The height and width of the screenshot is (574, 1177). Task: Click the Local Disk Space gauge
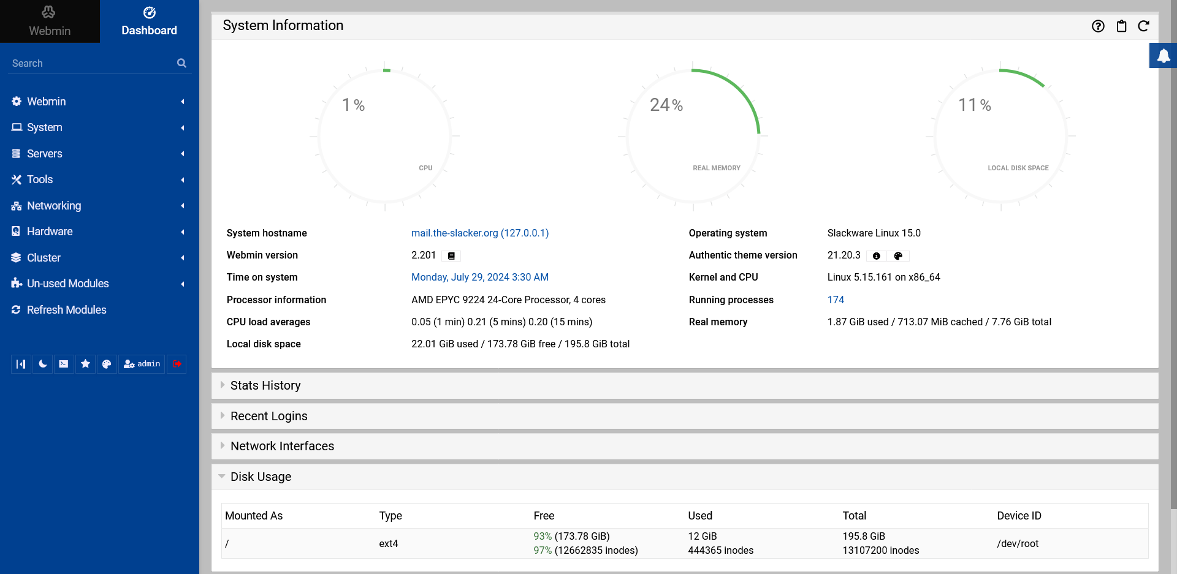[1001, 136]
